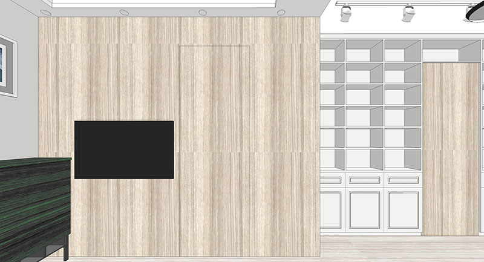This screenshot has width=484, height=262.
Task: Click the leftmost recessed ceiling light
Action: (47, 12)
